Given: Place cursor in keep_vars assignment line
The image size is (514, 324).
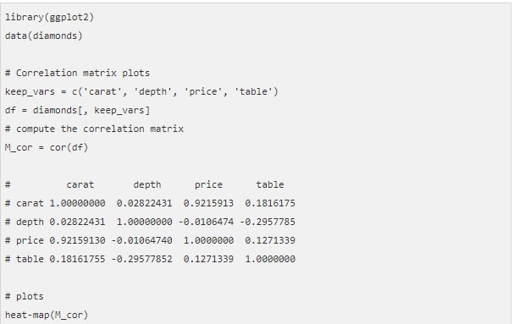Looking at the screenshot, I should tap(141, 91).
